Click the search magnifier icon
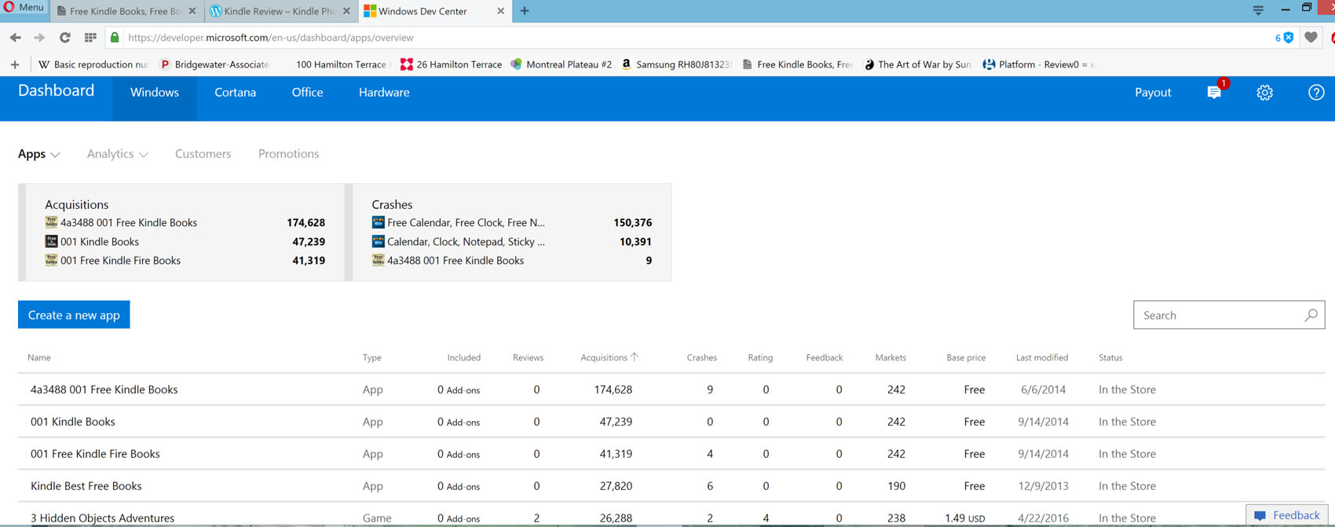 [x=1311, y=315]
